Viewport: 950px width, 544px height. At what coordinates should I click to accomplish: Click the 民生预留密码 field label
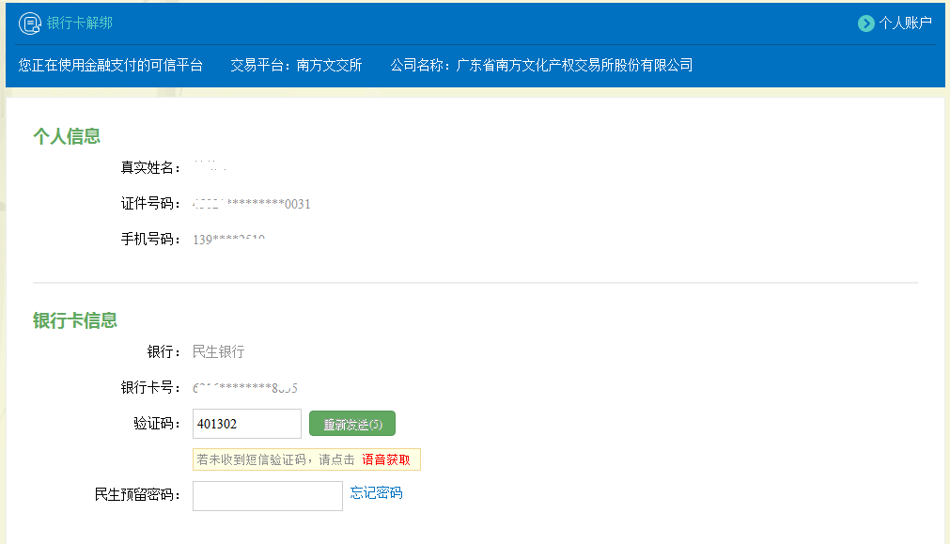137,495
